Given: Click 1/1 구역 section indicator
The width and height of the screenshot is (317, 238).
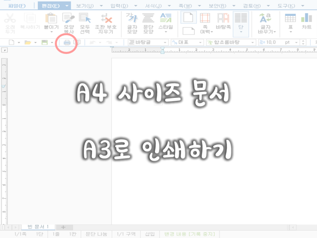Looking at the screenshot, I should pyautogui.click(x=126, y=234).
